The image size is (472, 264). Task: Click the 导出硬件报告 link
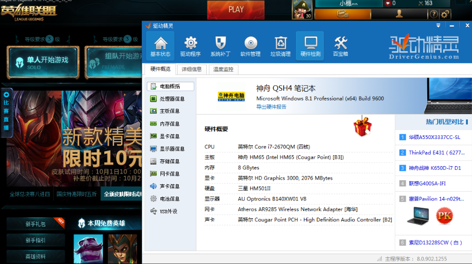click(271, 107)
